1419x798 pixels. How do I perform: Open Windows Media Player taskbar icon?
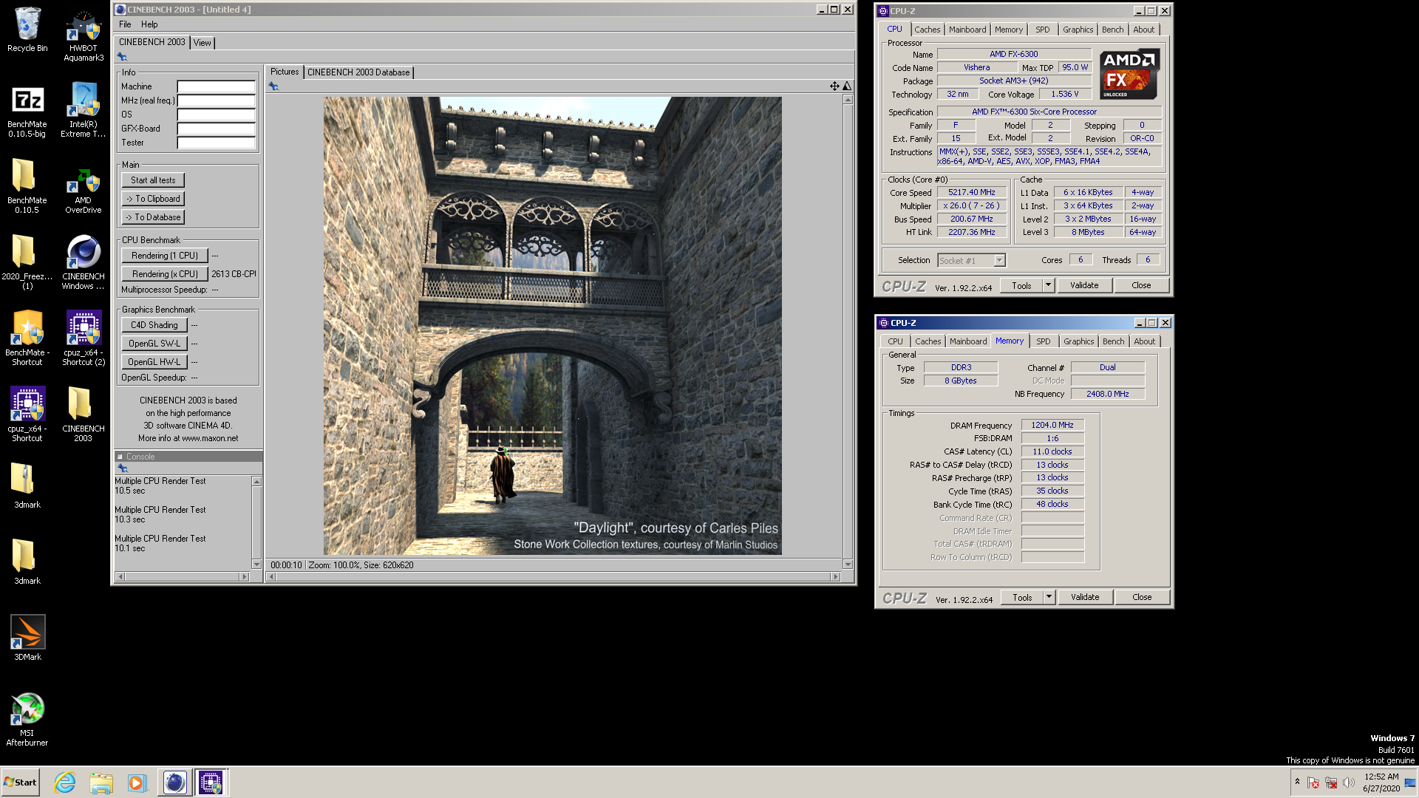point(137,782)
